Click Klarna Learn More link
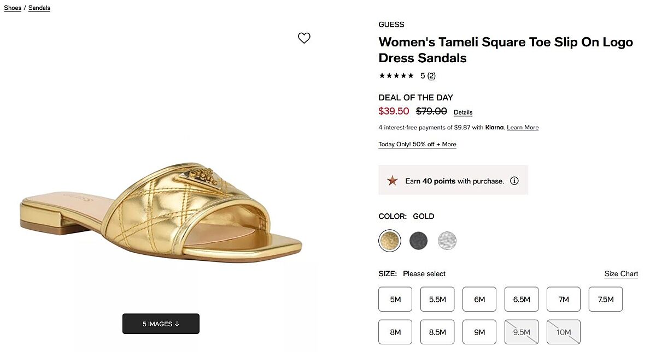This screenshot has height=352, width=656. pos(523,127)
